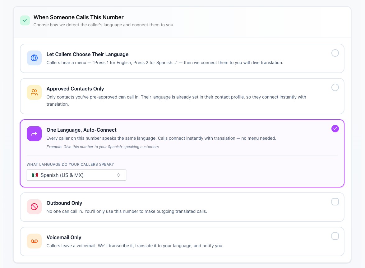Click the contacts icon beside Approved Contacts Only
This screenshot has width=365, height=268.
pos(34,92)
